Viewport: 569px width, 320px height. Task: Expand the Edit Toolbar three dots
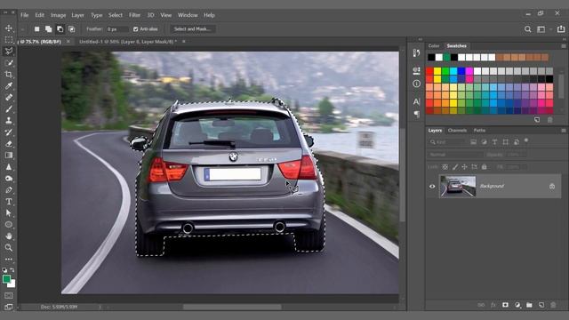9,260
